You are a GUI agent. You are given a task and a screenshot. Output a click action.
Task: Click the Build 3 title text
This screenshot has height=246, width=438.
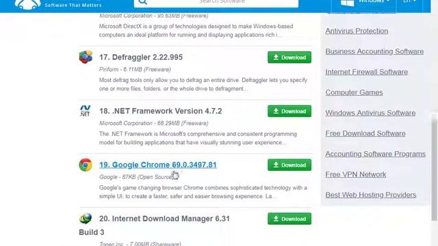[91, 232]
